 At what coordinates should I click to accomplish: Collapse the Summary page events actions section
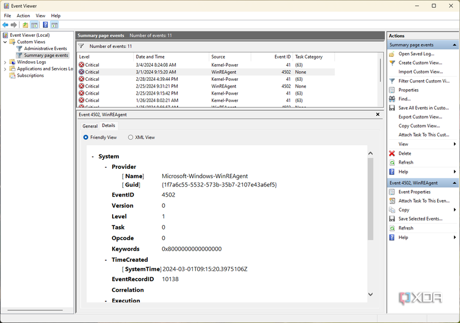455,45
